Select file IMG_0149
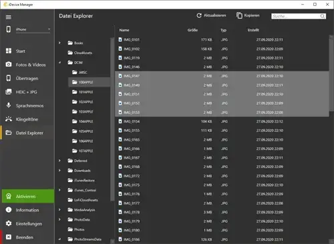Screen dimensions: 334x244 point(222,85)
